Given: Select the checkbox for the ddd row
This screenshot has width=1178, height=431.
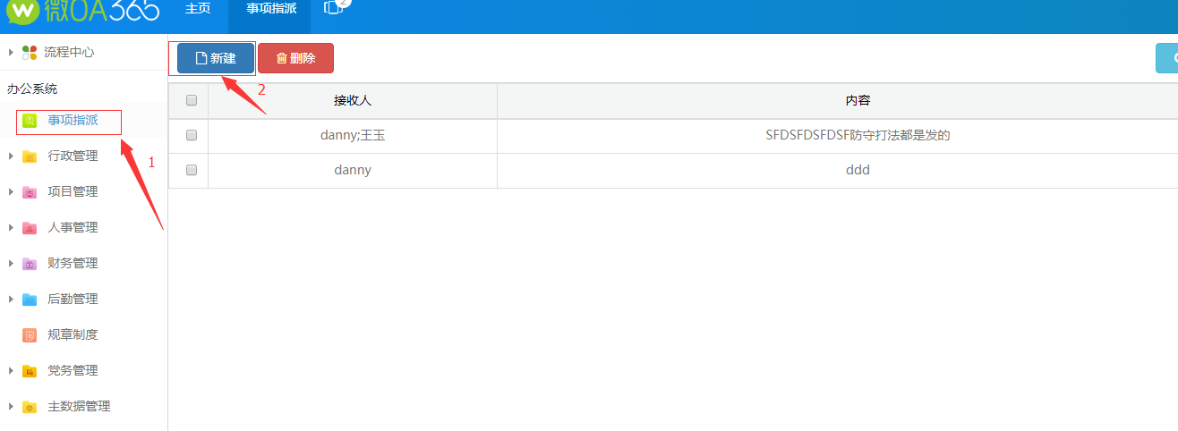Looking at the screenshot, I should pos(191,171).
